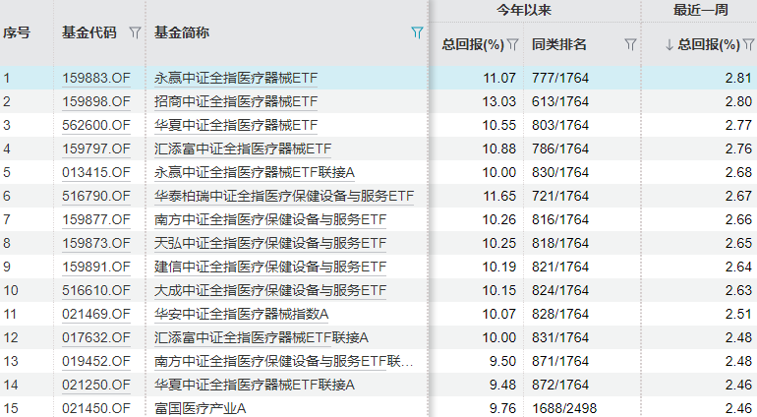The height and width of the screenshot is (417, 757).
Task: Open 永赢中证全指医疗器械ETF联接A fund name
Action: click(255, 172)
